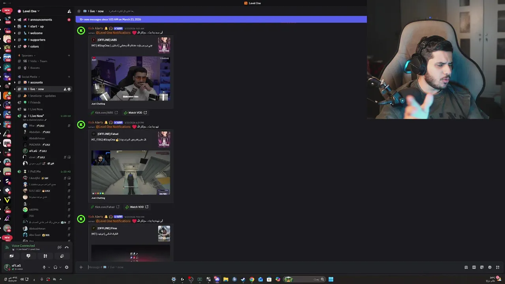This screenshot has width=505, height=284.
Task: Click the new messages since 1:03 AM banner
Action: point(221,19)
